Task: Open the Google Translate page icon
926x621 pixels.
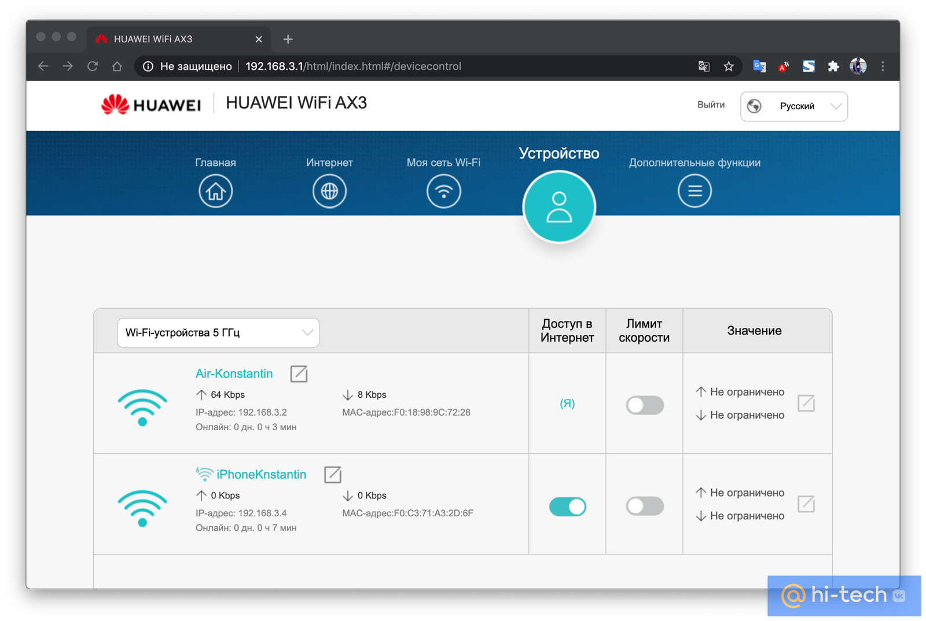Action: click(704, 66)
